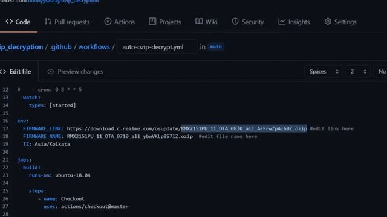Click the FIRMWARE_LINK key on line 17
387x217 pixels.
pyautogui.click(x=42, y=128)
